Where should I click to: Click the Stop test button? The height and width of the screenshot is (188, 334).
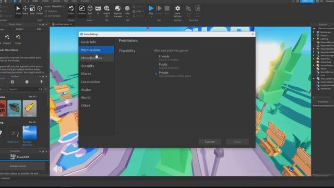coord(167,10)
